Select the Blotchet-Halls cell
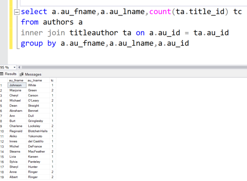The image size is (247, 181). [x=38, y=131]
